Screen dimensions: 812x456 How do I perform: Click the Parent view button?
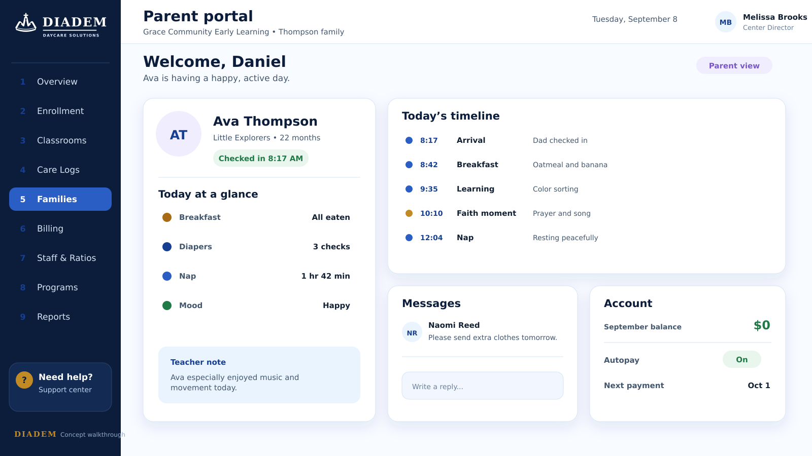734,65
